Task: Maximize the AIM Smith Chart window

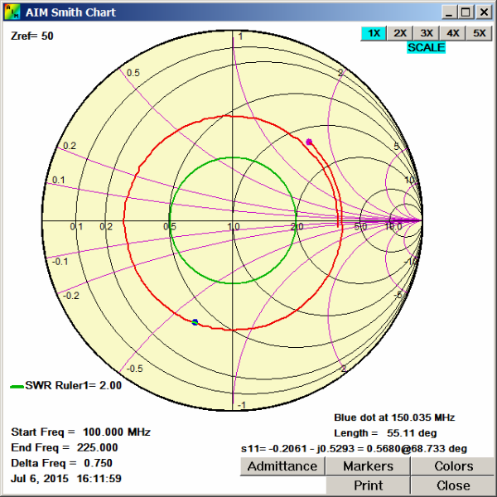Action: 466,12
